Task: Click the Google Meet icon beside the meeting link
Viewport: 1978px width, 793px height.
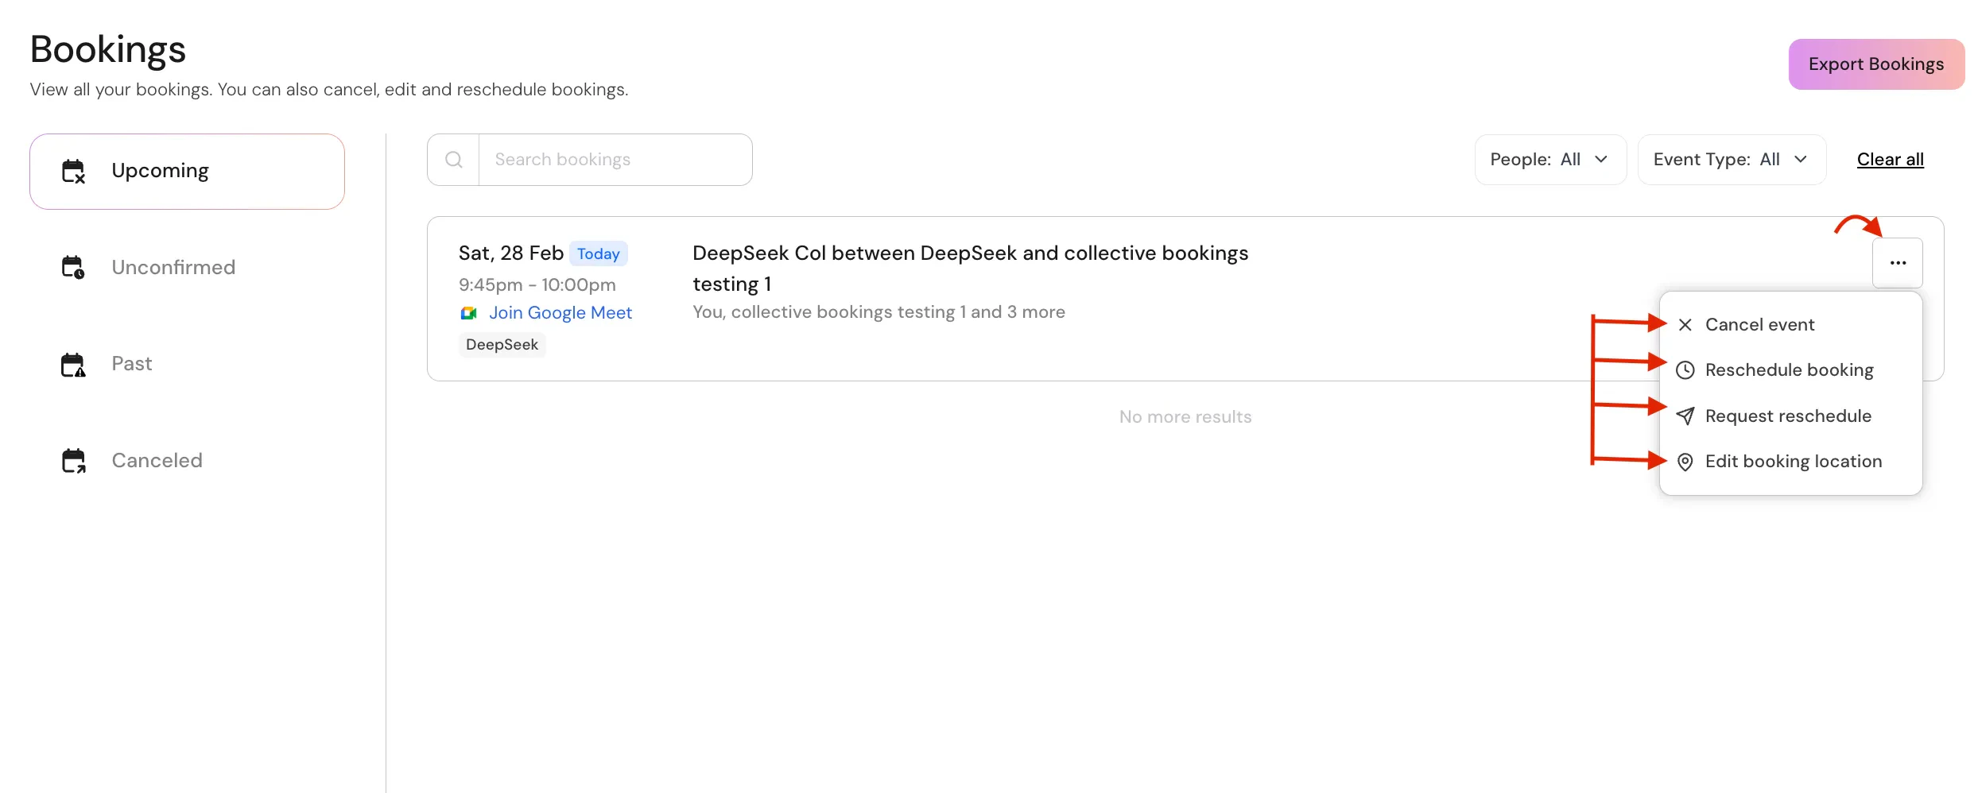Action: [x=469, y=312]
